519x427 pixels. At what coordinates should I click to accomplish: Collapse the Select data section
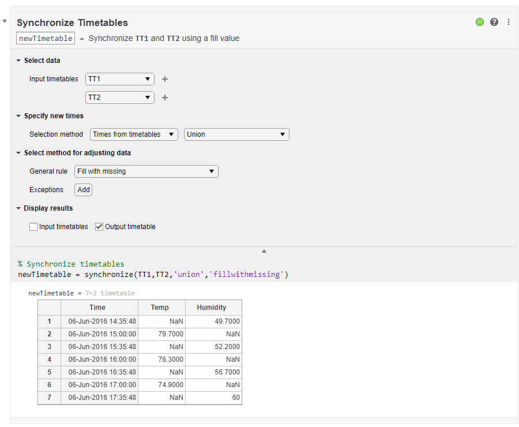point(18,61)
